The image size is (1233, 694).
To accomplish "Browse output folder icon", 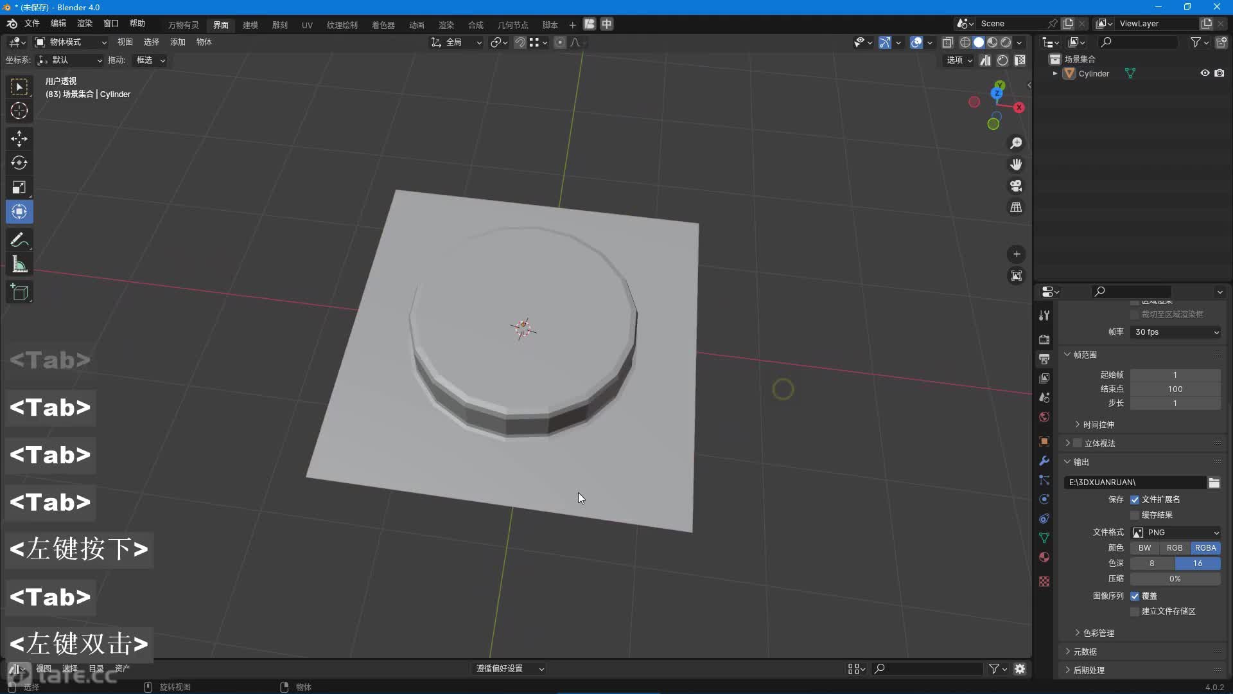I will (x=1214, y=483).
